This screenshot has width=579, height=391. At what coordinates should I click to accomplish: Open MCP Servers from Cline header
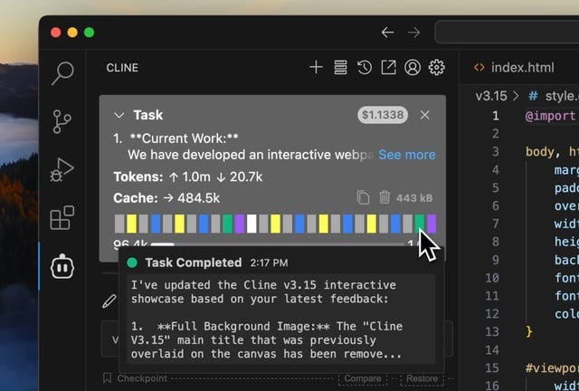point(340,67)
